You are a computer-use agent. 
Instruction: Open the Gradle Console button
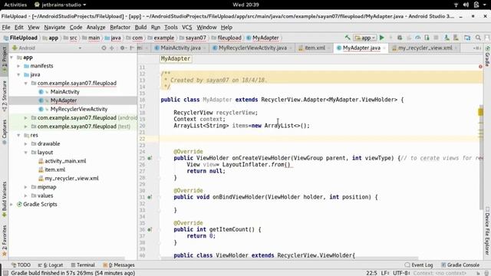(x=460, y=265)
